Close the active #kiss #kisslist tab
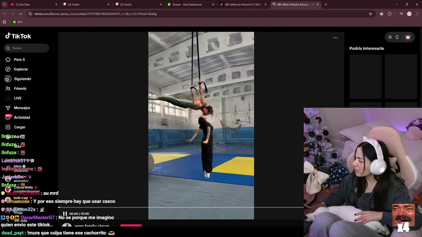The image size is (422, 237). pos(318,4)
